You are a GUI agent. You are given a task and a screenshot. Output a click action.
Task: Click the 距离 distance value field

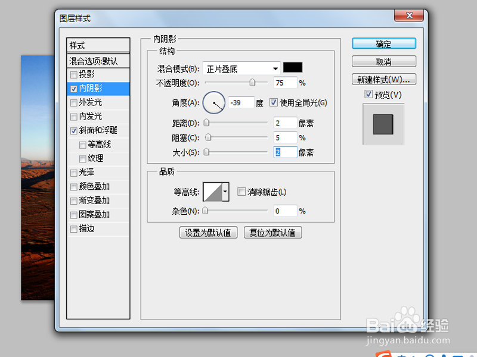point(285,123)
